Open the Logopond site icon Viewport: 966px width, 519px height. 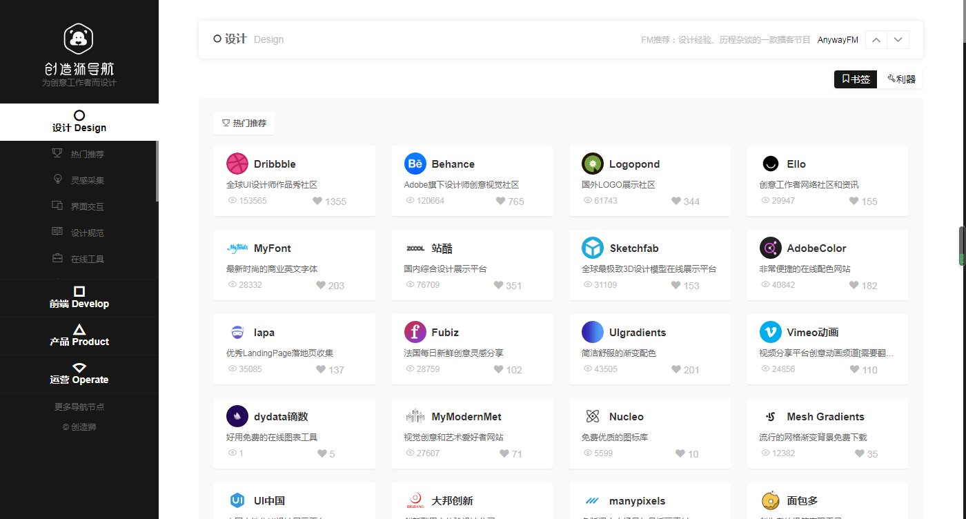(592, 164)
